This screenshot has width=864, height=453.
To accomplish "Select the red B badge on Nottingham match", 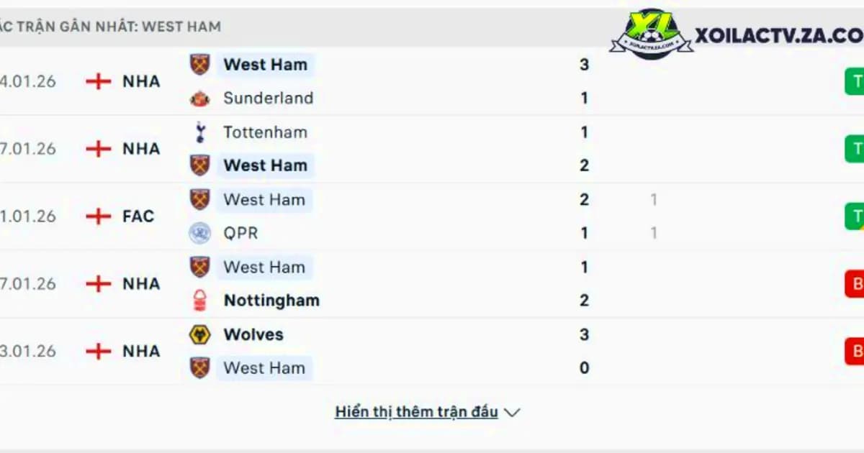I will pos(855,284).
